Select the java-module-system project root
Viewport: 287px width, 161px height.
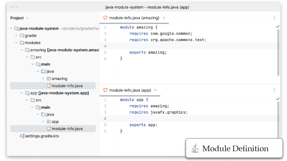39,29
